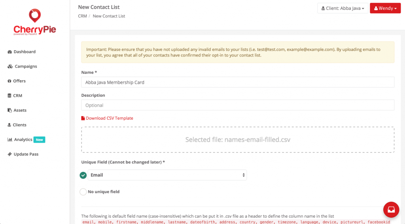This screenshot has height=224, width=405.
Task: Click the New Contact List heading
Action: pyautogui.click(x=98, y=7)
